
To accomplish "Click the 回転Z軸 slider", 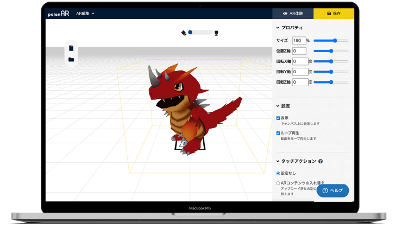I will click(331, 82).
